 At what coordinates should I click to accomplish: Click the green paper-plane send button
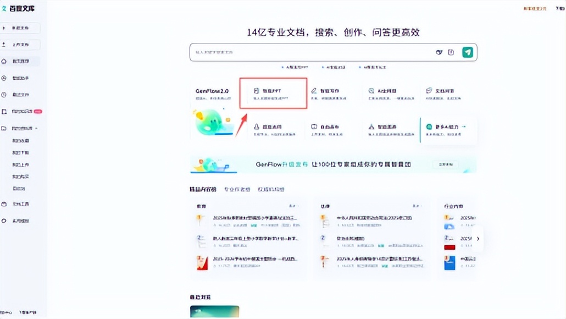click(468, 52)
